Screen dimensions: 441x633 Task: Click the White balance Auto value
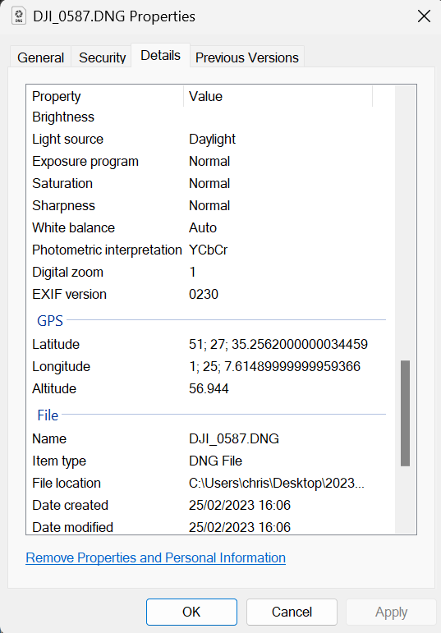[203, 227]
